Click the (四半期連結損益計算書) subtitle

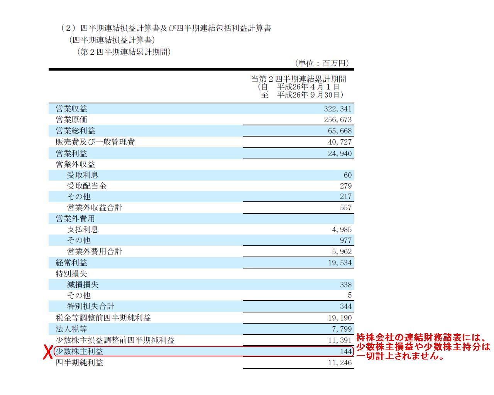click(x=112, y=40)
